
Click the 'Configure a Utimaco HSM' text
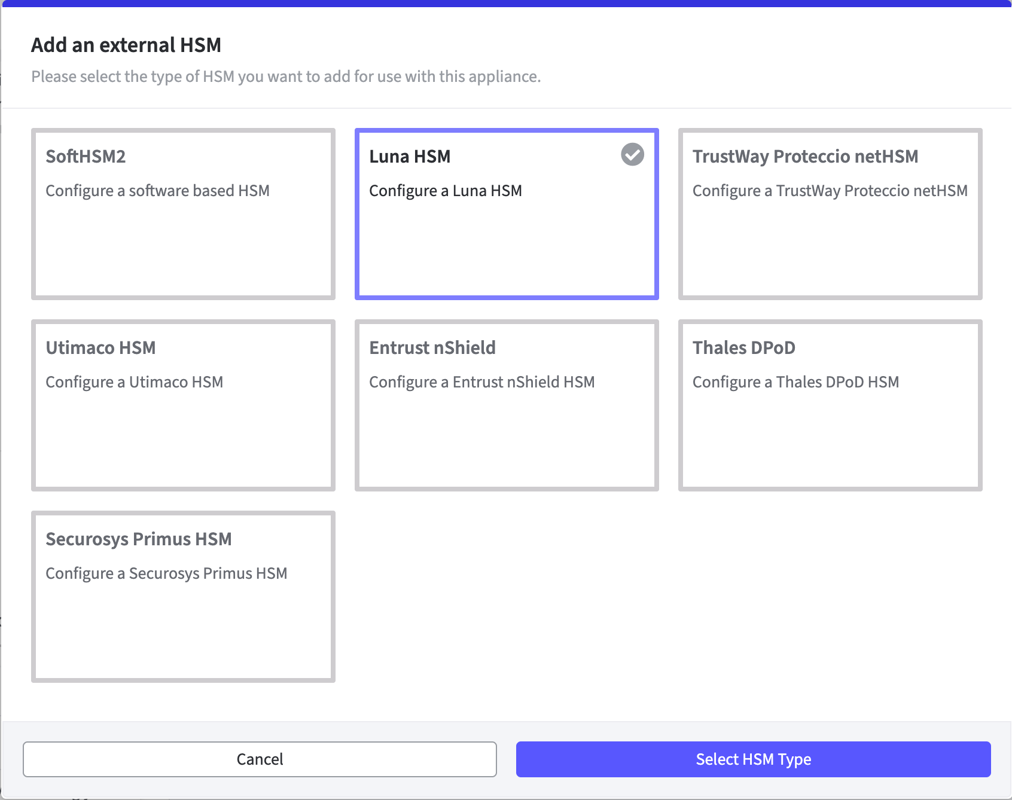pyautogui.click(x=135, y=382)
